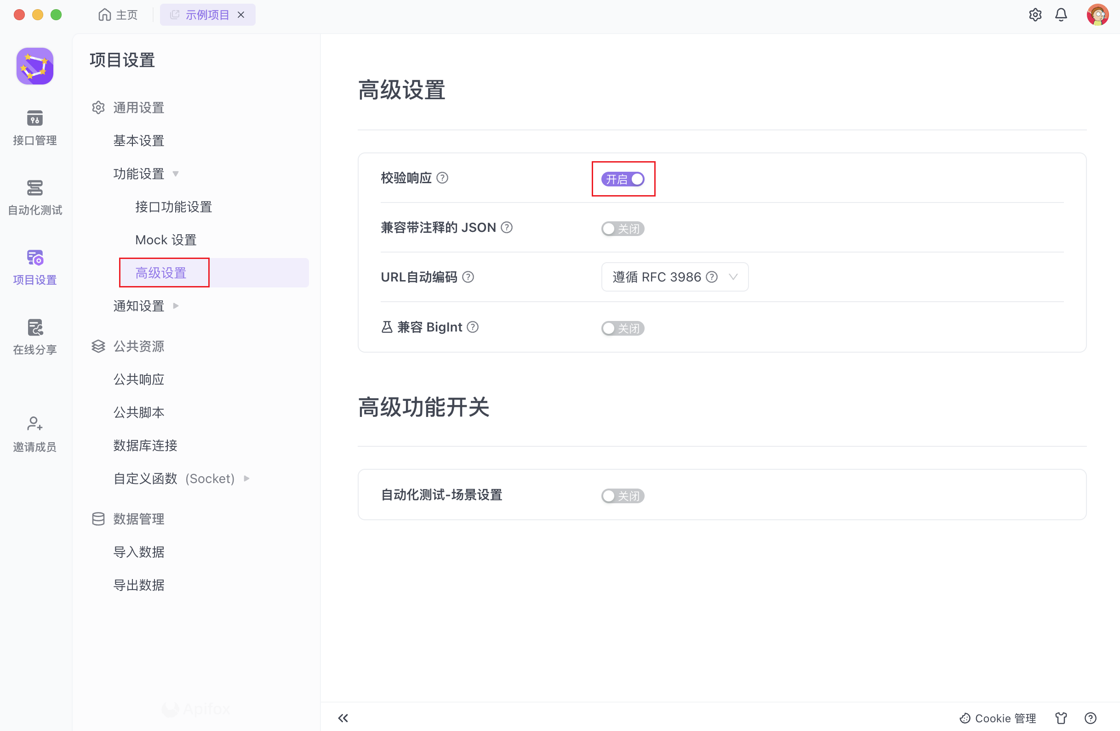Go to 导入数据 settings page
The image size is (1120, 731).
(x=138, y=552)
